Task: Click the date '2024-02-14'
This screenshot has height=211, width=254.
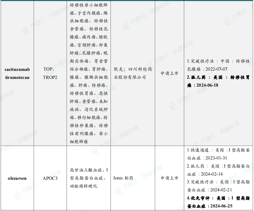Action: [212, 174]
